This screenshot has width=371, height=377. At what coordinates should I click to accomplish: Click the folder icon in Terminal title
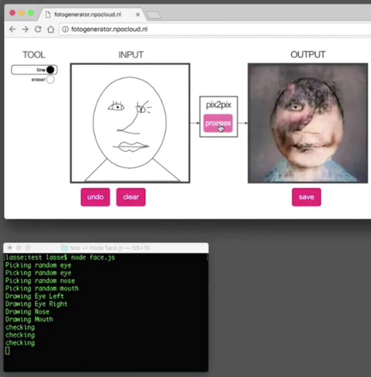click(64, 248)
